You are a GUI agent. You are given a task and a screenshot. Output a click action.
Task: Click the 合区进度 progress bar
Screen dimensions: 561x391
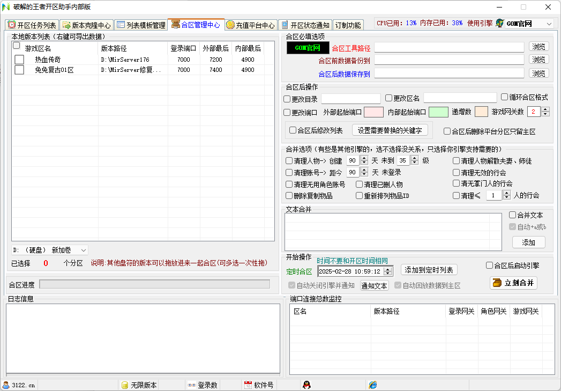point(154,284)
